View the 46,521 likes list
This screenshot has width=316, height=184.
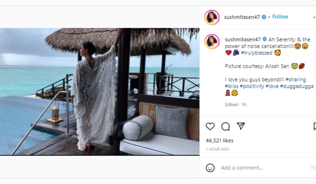[219, 141]
